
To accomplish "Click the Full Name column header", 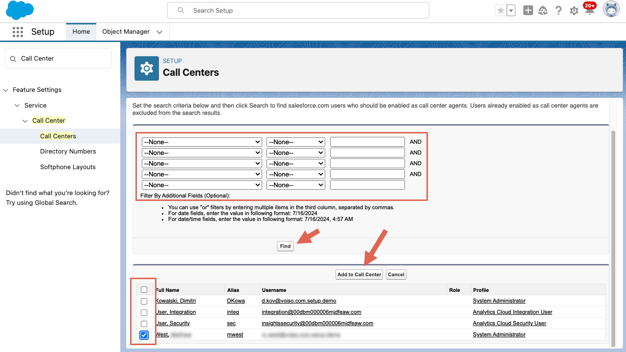I will [167, 290].
